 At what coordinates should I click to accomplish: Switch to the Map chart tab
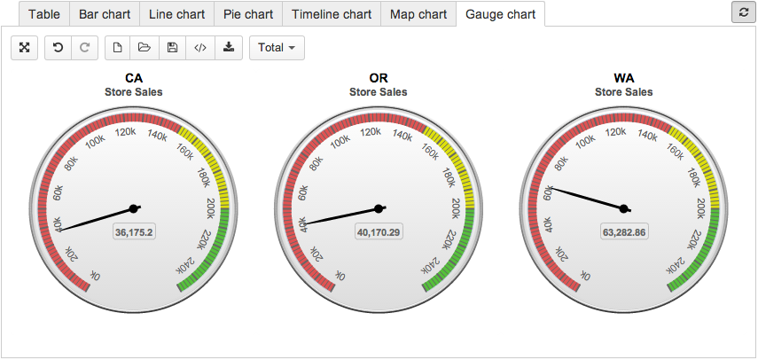click(x=418, y=14)
